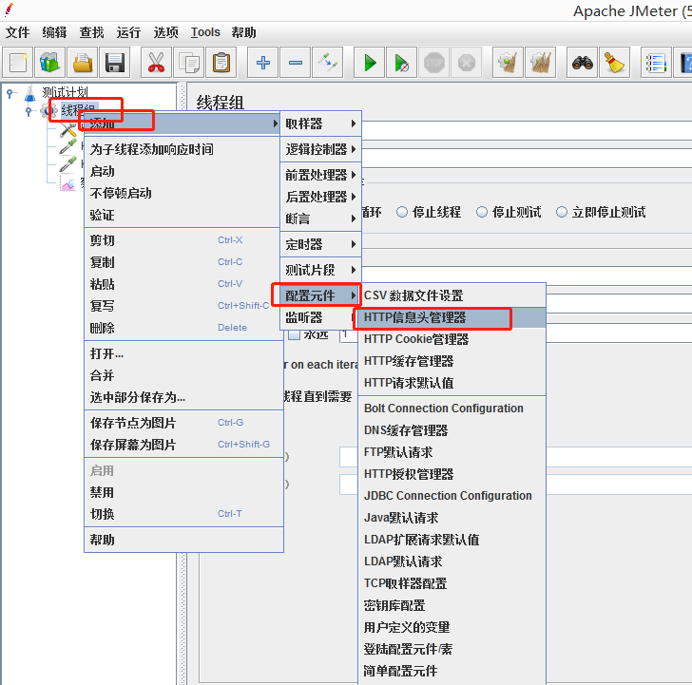Open the Tools menu

pos(205,32)
